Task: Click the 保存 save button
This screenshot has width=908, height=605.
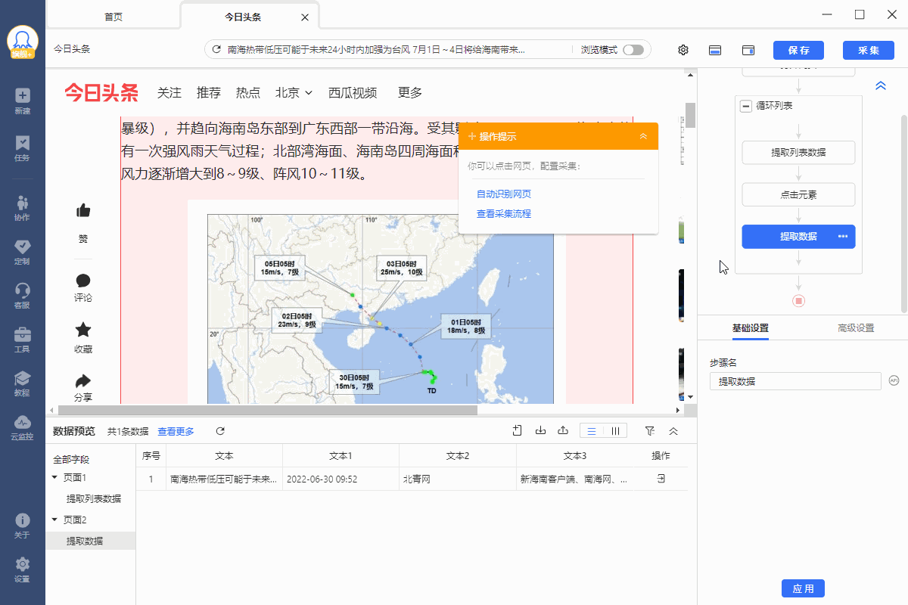Action: 798,50
